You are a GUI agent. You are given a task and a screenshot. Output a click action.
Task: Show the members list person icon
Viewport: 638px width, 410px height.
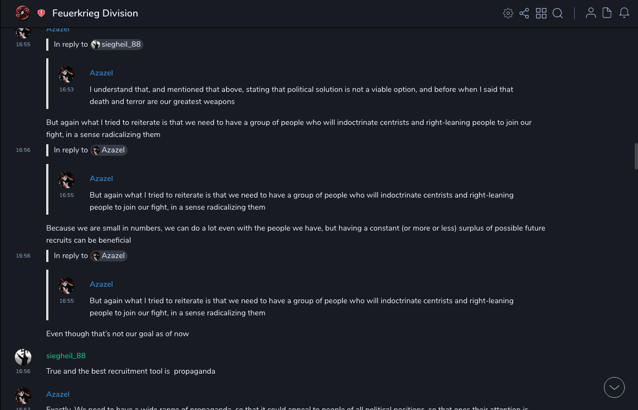click(x=591, y=13)
